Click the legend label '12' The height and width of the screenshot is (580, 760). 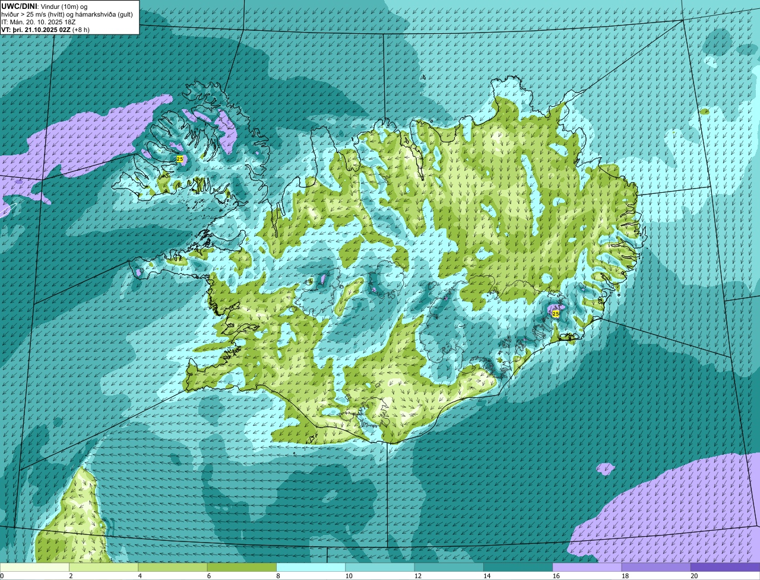pyautogui.click(x=417, y=576)
